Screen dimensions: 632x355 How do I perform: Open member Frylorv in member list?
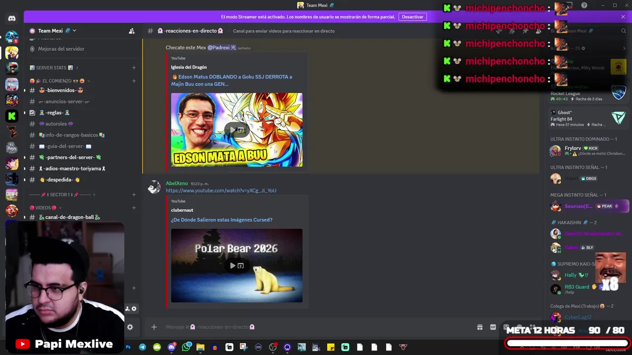coord(587,151)
